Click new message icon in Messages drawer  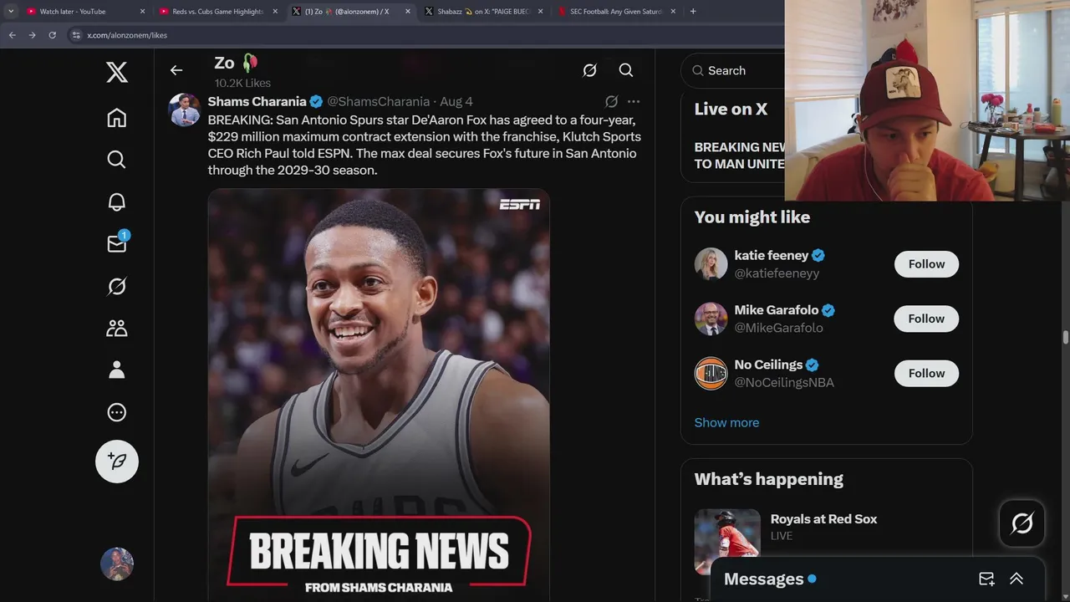coord(986,579)
